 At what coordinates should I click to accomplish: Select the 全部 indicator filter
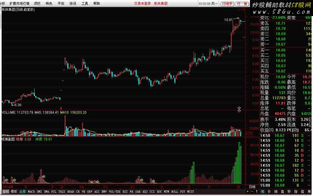coord(23,192)
